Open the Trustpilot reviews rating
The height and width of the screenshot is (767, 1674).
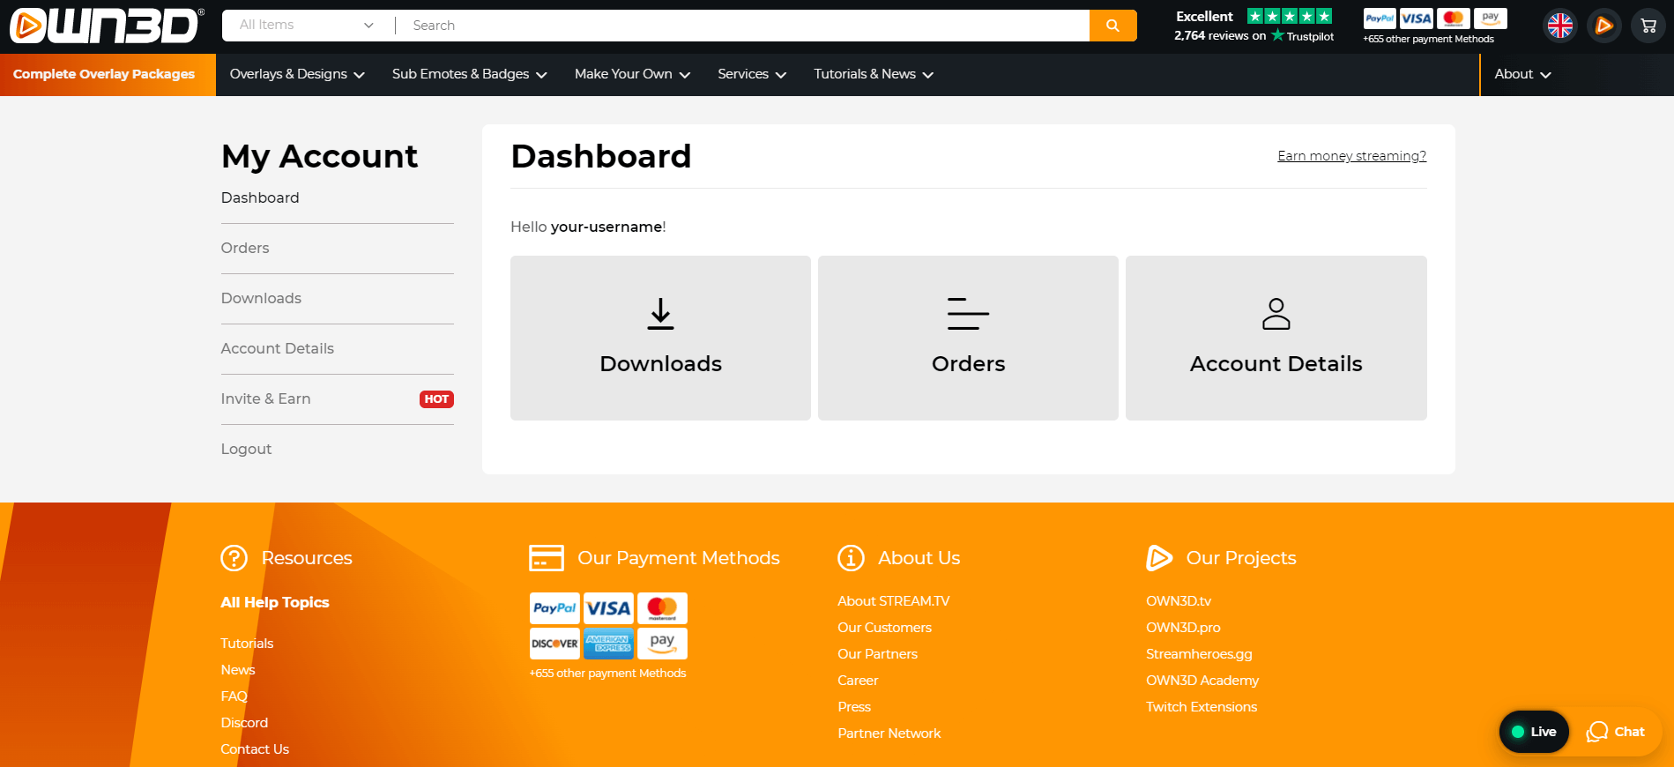pyautogui.click(x=1254, y=26)
